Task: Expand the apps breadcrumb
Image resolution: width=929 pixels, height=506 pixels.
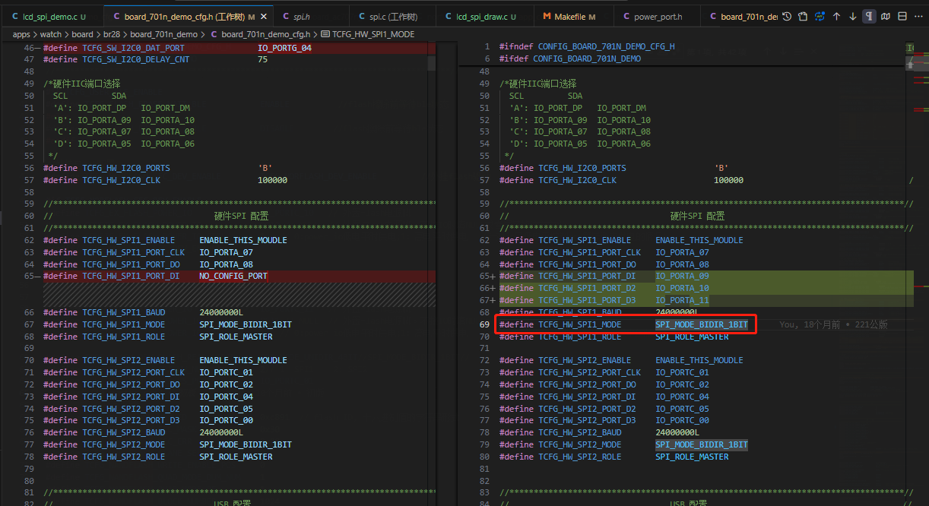Action: pos(21,34)
